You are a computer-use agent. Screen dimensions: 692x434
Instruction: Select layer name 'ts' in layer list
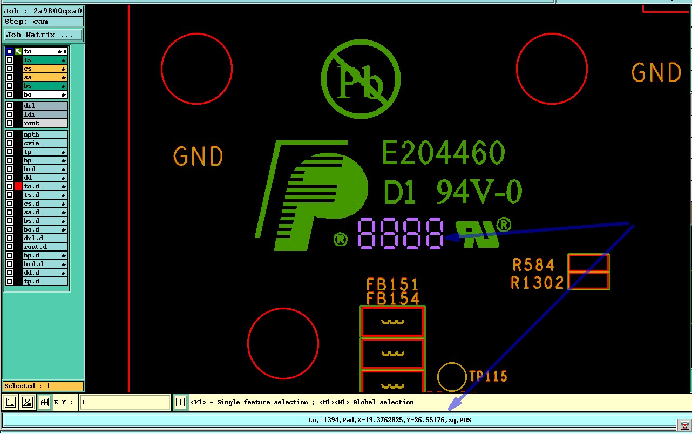tap(45, 60)
